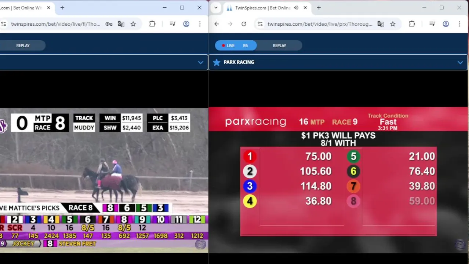Viewport: 469px width, 264px height.
Task: Open media controls icon in right window
Action: (432, 24)
